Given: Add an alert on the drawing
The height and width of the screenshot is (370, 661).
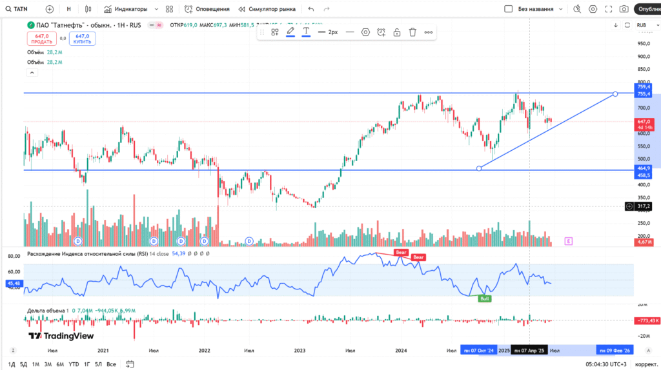Looking at the screenshot, I should coord(381,32).
